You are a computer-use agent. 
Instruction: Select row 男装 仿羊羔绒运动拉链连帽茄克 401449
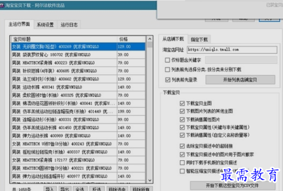pyautogui.click(x=78, y=111)
